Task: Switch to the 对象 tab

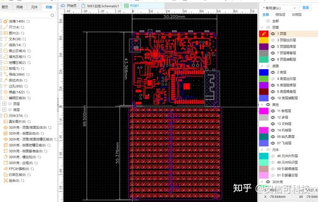Action: (x=49, y=7)
